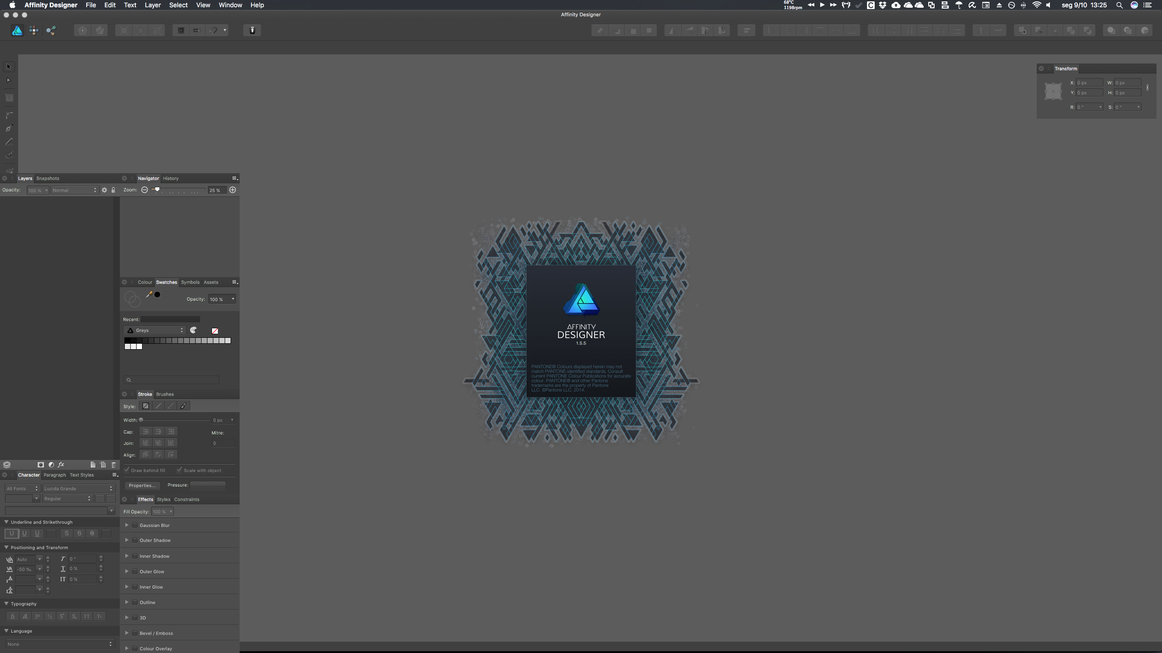1162x653 pixels.
Task: Click the Add Layer page icon
Action: pos(93,465)
